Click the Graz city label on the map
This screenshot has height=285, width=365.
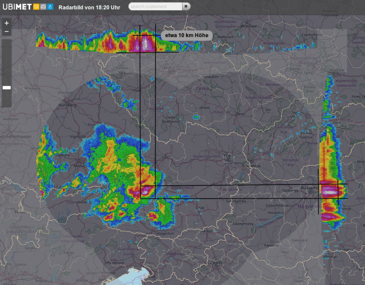[x=200, y=208]
